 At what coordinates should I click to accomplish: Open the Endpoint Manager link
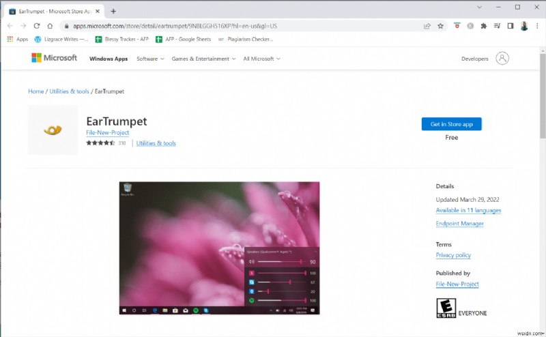click(459, 224)
